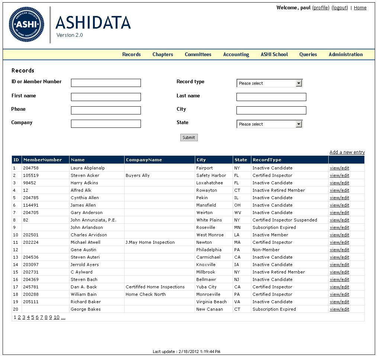Click the logout link
The image size is (377, 356).
pos(340,8)
